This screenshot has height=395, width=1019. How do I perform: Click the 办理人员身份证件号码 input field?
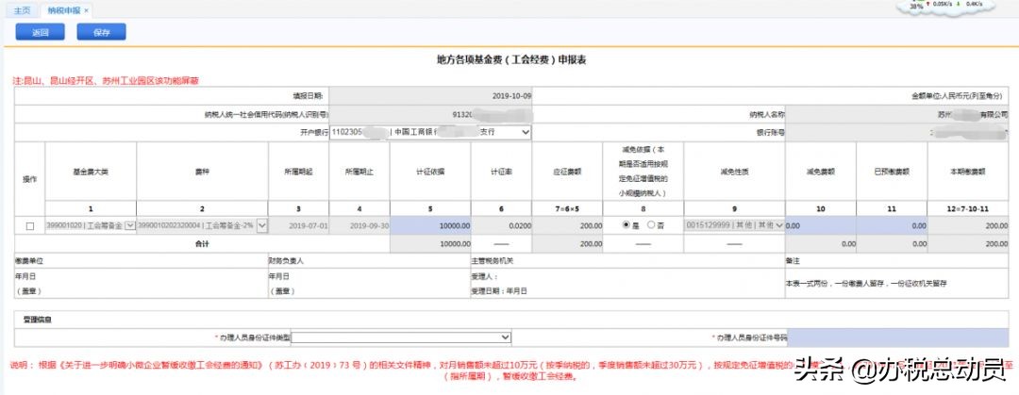tap(897, 337)
